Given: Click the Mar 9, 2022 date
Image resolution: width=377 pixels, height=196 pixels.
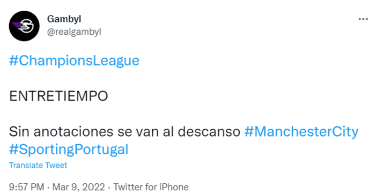Looking at the screenshot, I should [79, 187].
